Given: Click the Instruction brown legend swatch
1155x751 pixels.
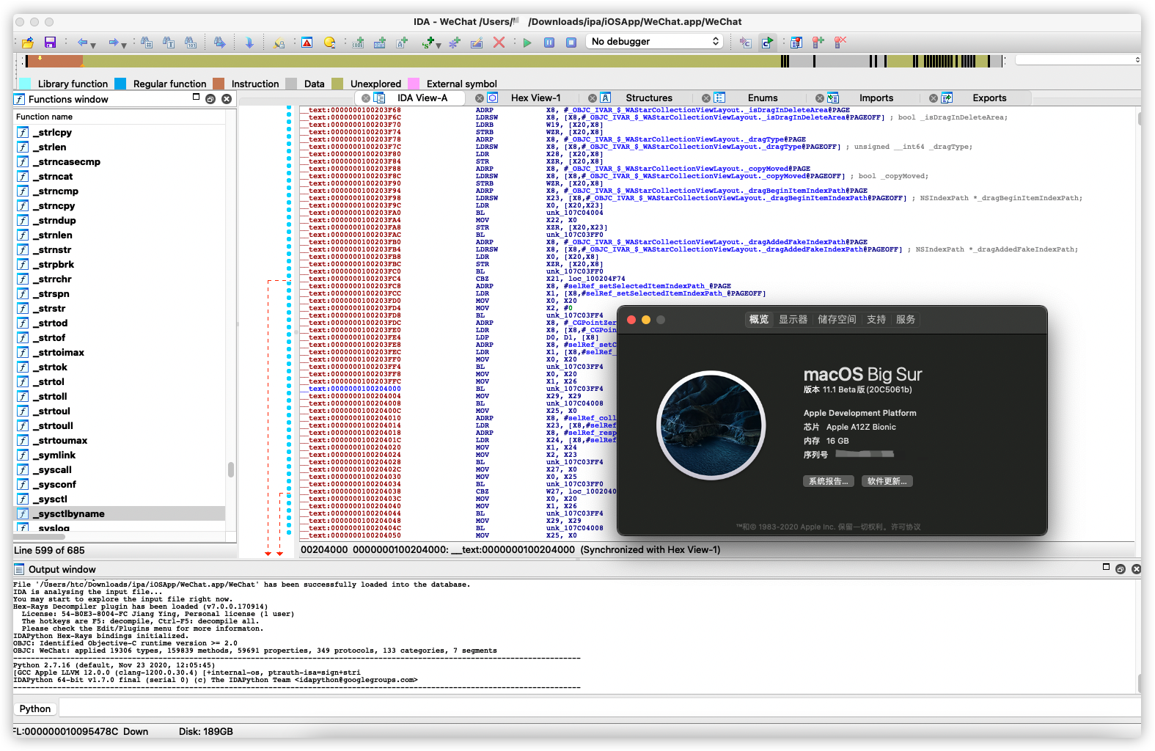Looking at the screenshot, I should pyautogui.click(x=219, y=84).
